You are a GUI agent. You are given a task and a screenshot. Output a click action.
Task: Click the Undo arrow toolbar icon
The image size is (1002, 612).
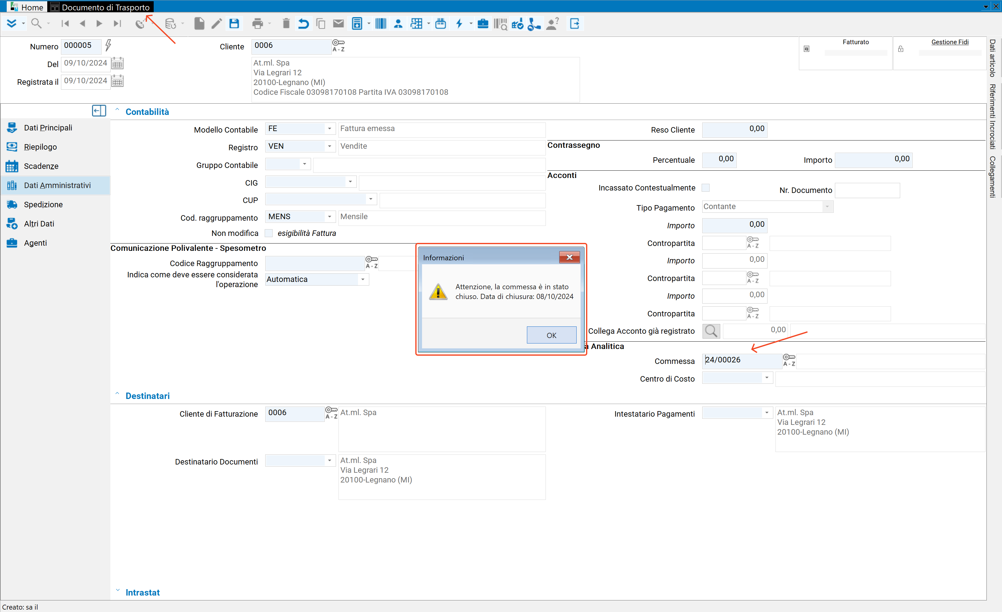[x=303, y=23]
